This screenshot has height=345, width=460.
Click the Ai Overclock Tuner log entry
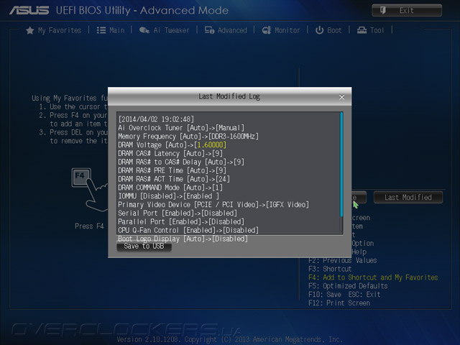pos(181,128)
